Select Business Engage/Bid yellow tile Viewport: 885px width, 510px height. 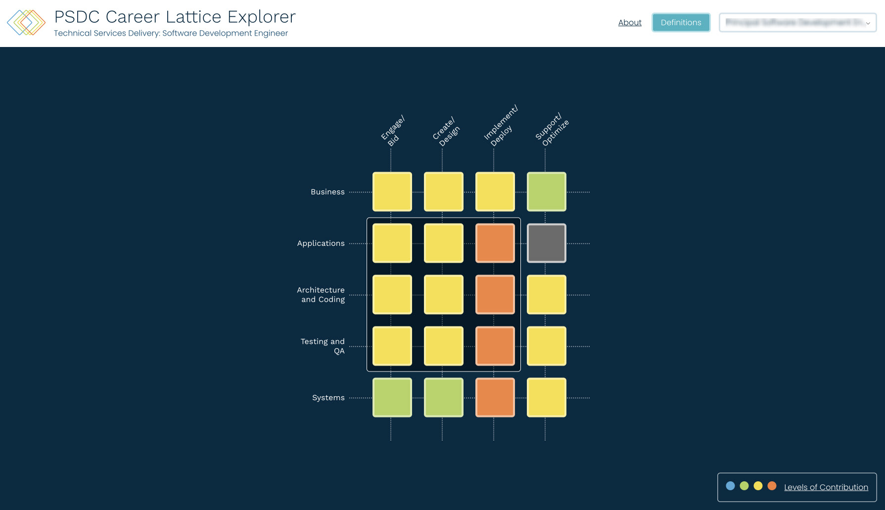pos(392,192)
